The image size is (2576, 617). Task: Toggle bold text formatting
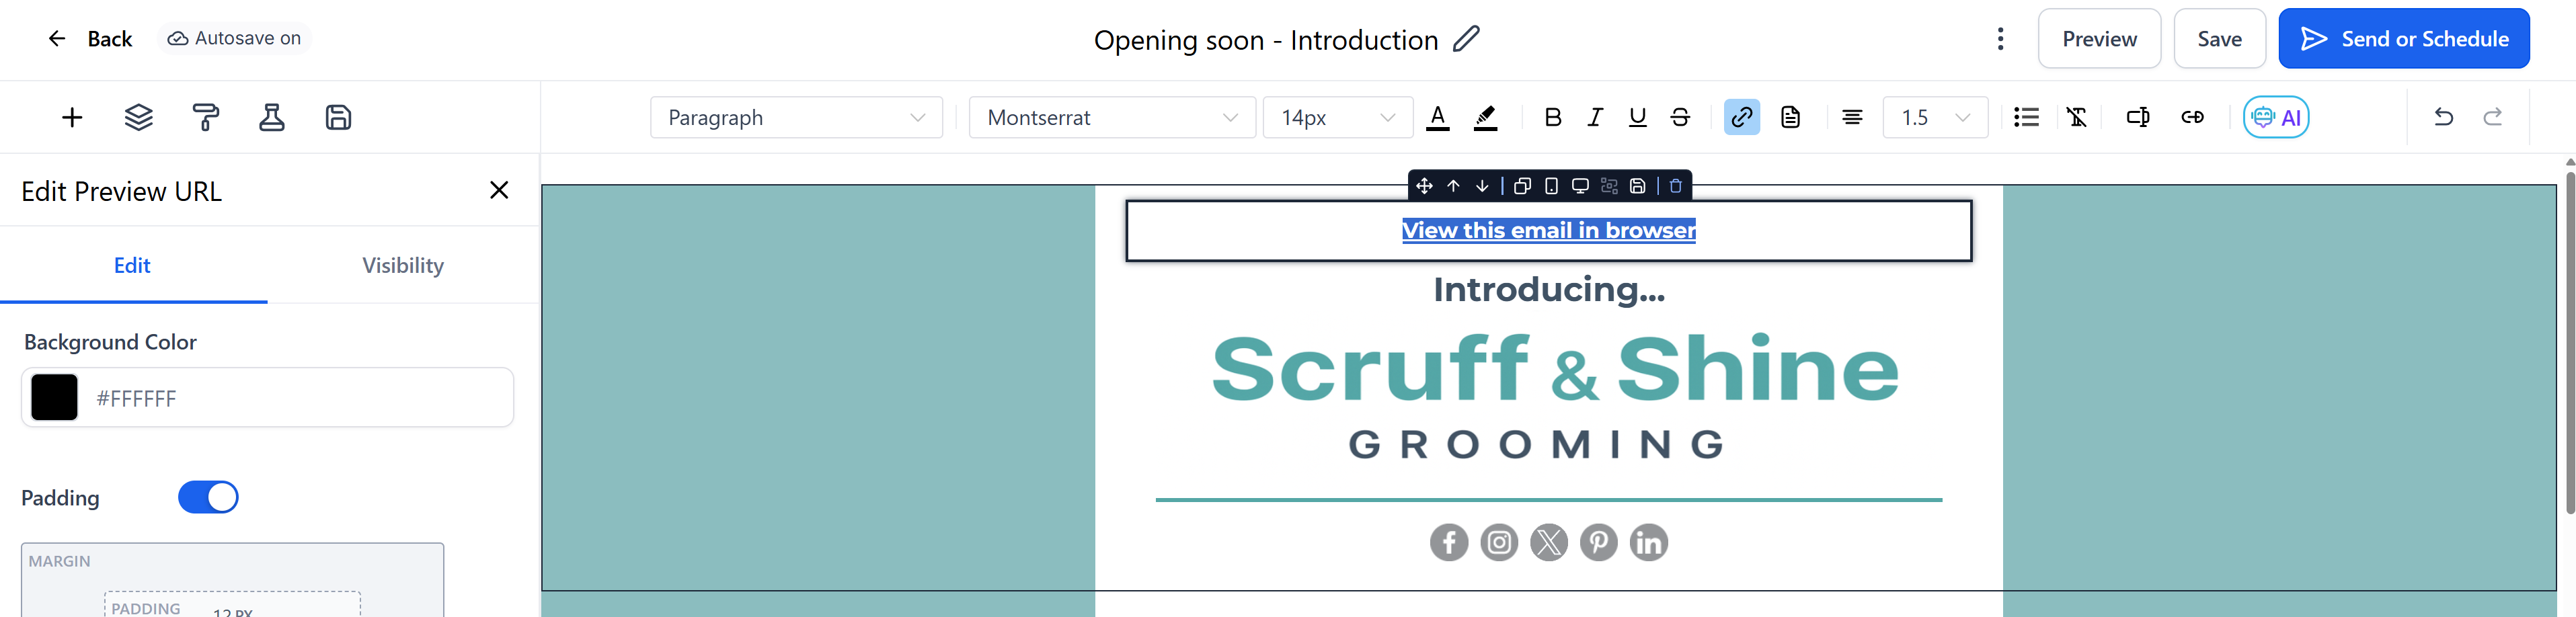coord(1553,117)
